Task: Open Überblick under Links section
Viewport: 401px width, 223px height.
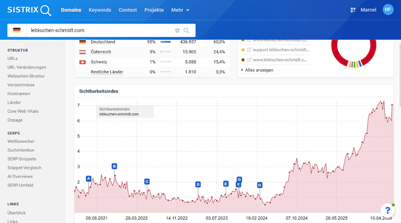Action: 16,213
